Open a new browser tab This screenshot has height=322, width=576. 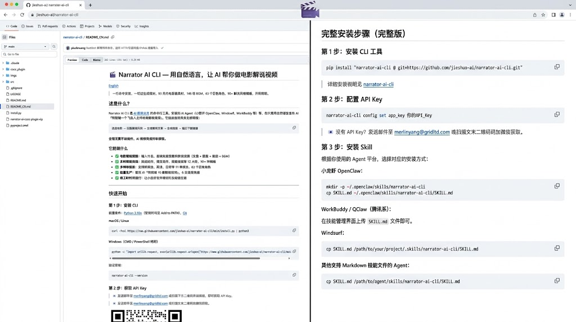[x=91, y=5]
